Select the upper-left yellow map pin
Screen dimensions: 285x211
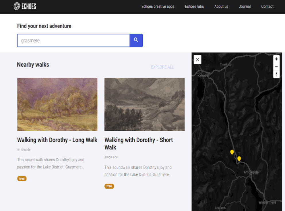(232, 152)
